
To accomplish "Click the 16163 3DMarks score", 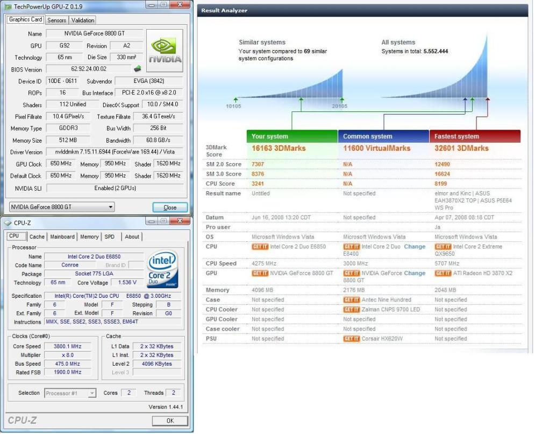I will coord(279,148).
